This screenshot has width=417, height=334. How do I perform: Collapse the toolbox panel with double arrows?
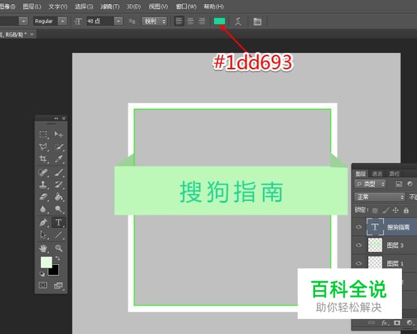coord(56,119)
